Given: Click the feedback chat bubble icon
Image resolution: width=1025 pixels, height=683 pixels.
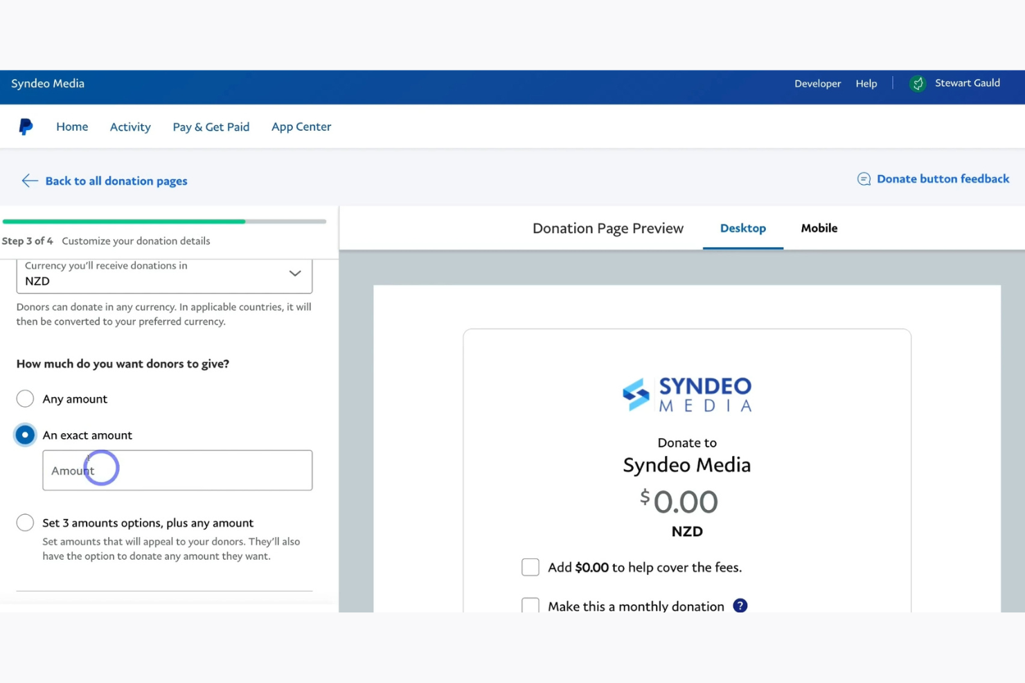Looking at the screenshot, I should (x=864, y=179).
